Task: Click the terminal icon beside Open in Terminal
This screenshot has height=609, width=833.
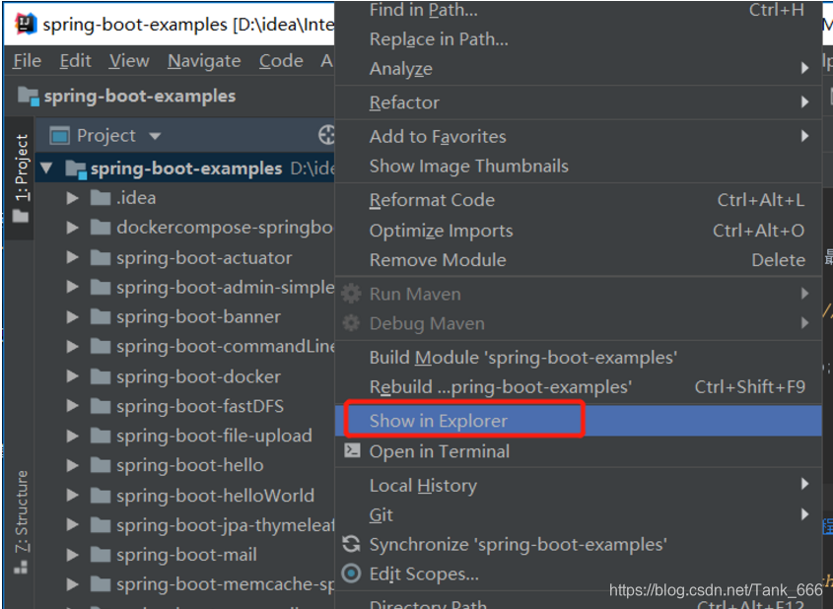Action: 352,450
